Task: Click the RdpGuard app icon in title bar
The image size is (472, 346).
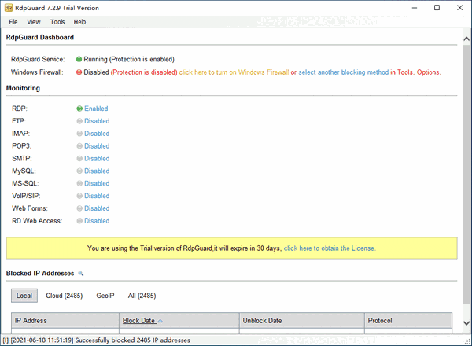Action: (7, 7)
